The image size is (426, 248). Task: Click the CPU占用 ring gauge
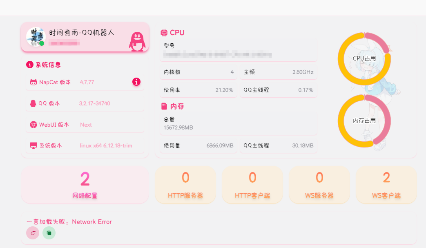(x=364, y=59)
